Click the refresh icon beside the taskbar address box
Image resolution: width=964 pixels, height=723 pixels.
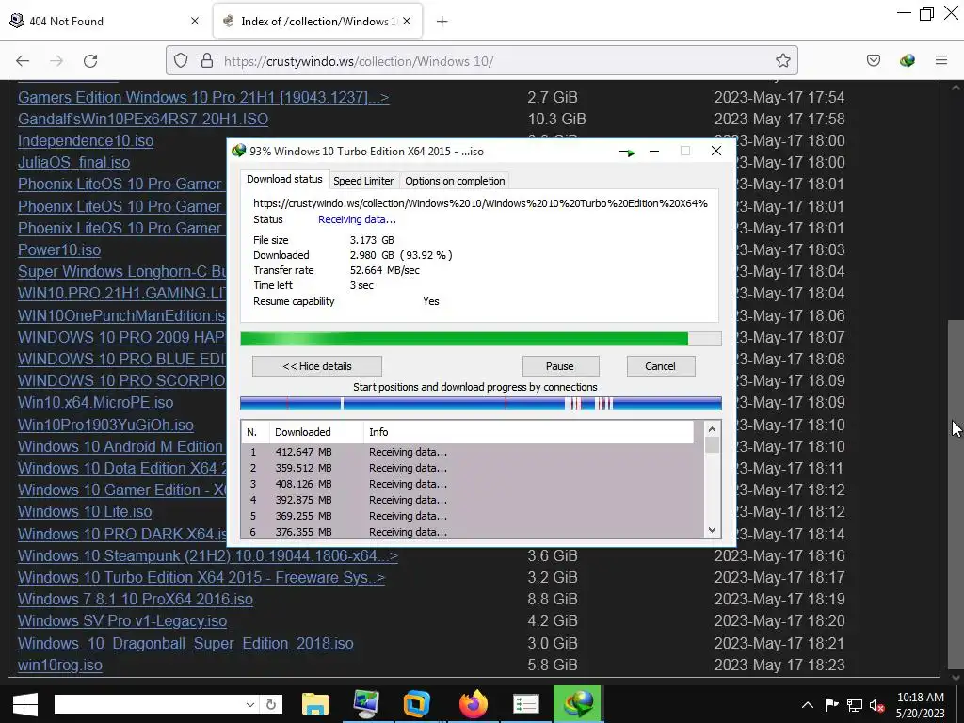pyautogui.click(x=270, y=704)
